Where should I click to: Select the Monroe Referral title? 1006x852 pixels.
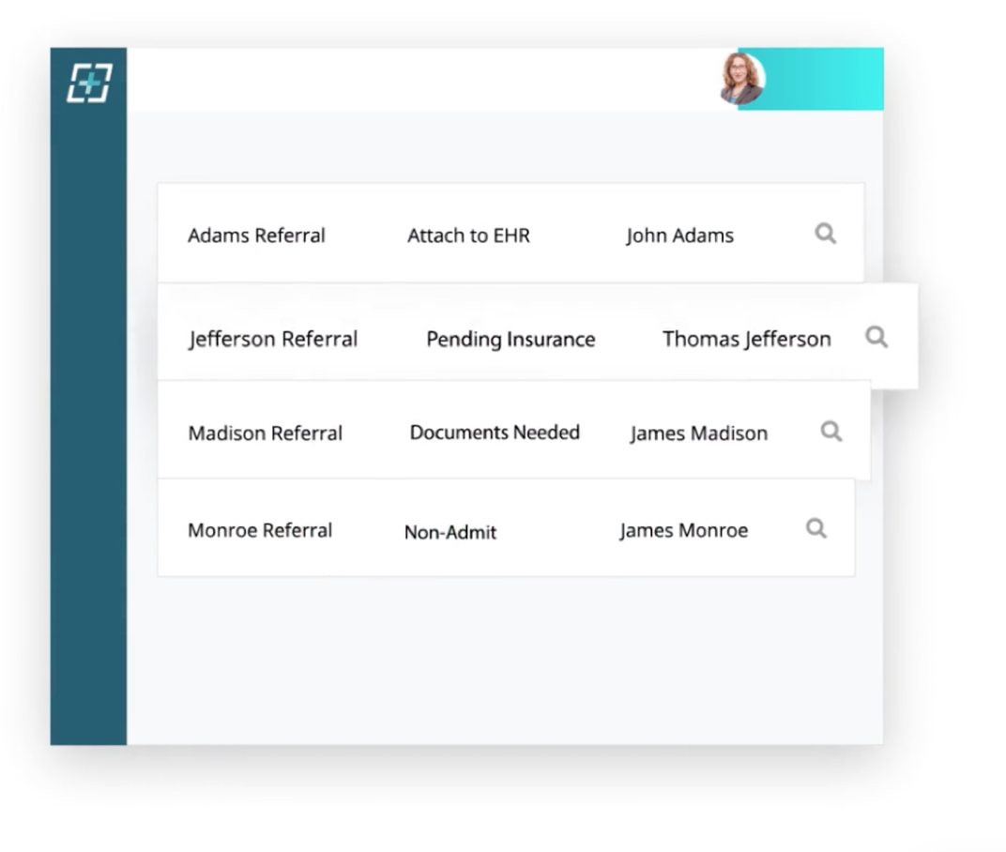point(260,530)
